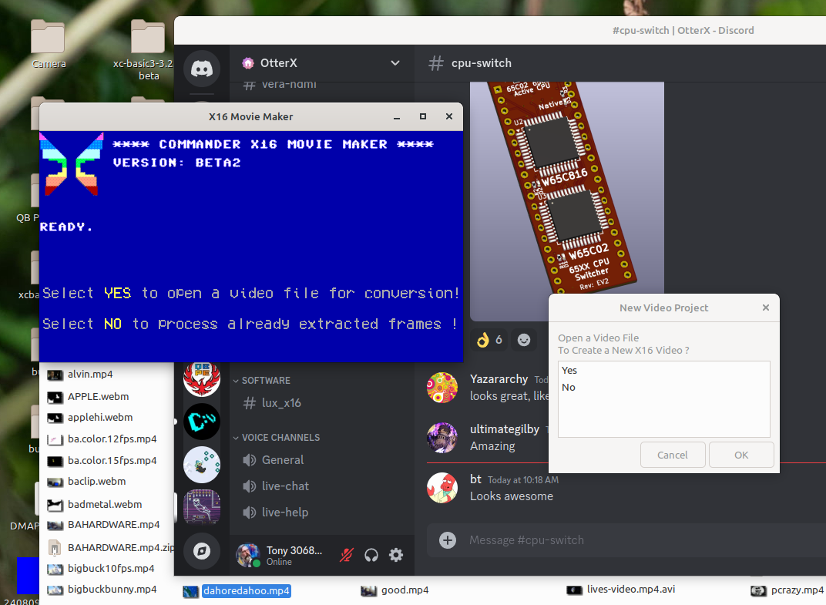The image size is (826, 605).
Task: Select ba.color.15fps.mp4 file
Action: (x=102, y=461)
